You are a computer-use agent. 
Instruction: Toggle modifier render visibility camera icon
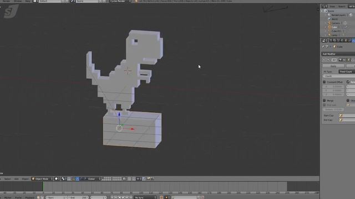pos(340,60)
